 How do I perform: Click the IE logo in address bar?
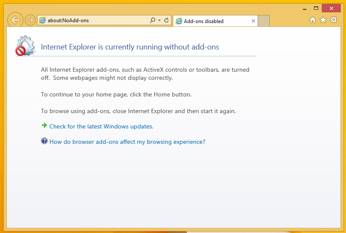[42, 20]
